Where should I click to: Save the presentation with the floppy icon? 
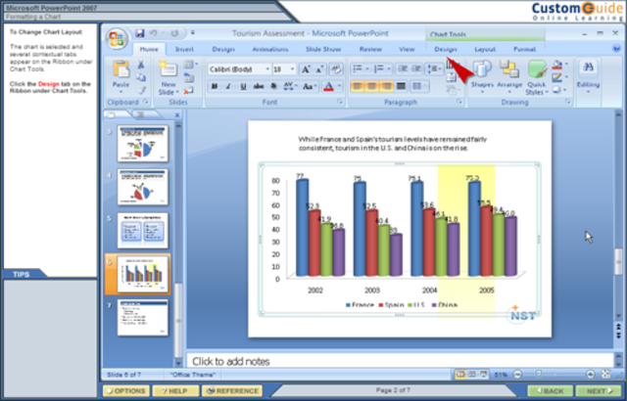coord(139,33)
